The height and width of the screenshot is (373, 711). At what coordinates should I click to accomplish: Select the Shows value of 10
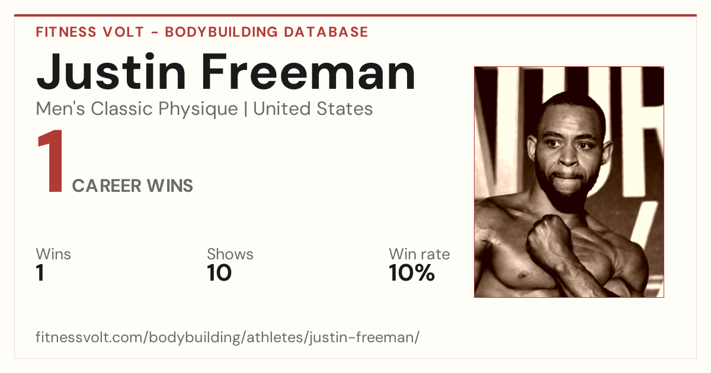219,274
